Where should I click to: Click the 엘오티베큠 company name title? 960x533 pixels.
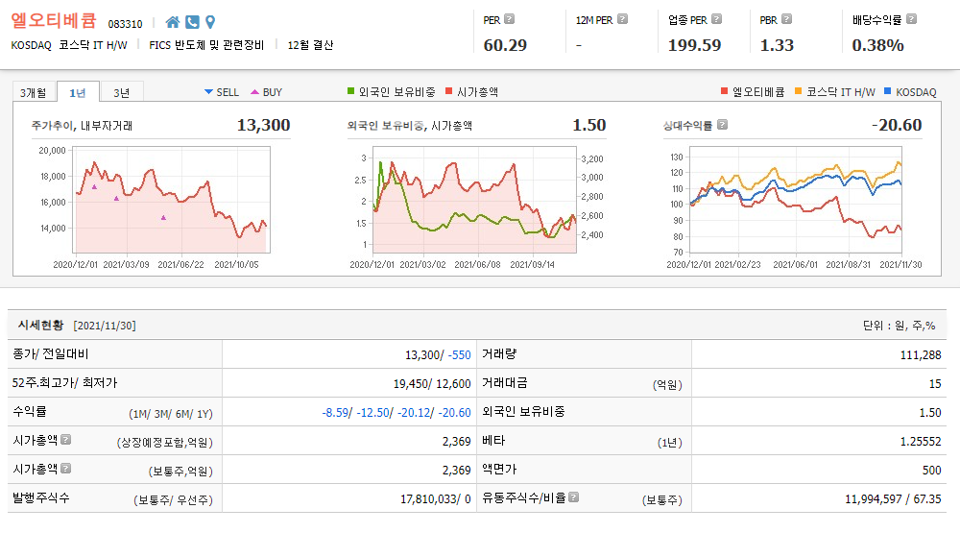click(x=54, y=20)
